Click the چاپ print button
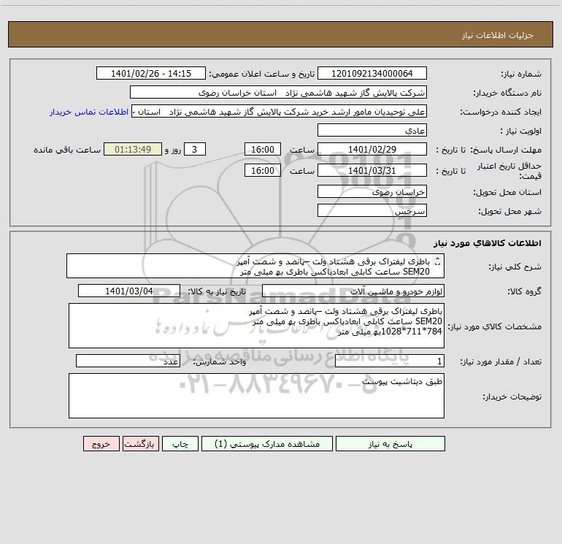This screenshot has height=544, width=562. click(180, 443)
